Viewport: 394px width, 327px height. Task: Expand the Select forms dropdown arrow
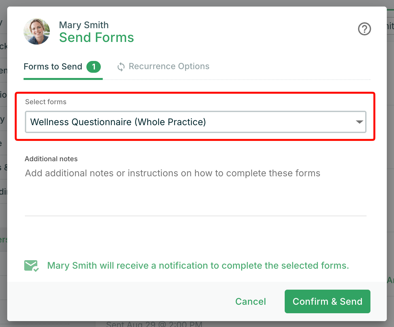(359, 122)
